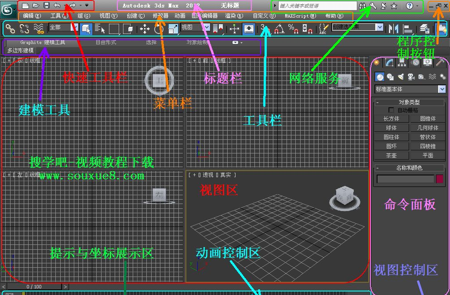Activate the Unlink Selection tool
The width and height of the screenshot is (450, 295).
pyautogui.click(x=25, y=29)
